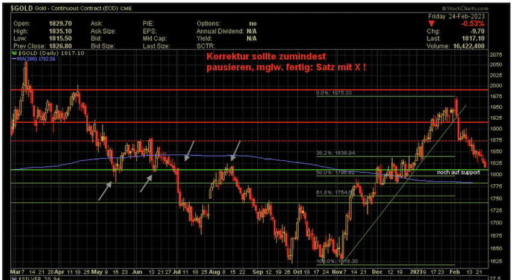Click the small icon before $GOLD (Daily) legend
The height and width of the screenshot is (280, 512).
[x=13, y=53]
